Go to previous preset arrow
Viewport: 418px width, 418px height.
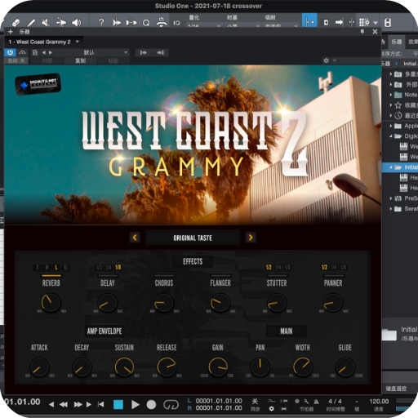[x=44, y=52]
